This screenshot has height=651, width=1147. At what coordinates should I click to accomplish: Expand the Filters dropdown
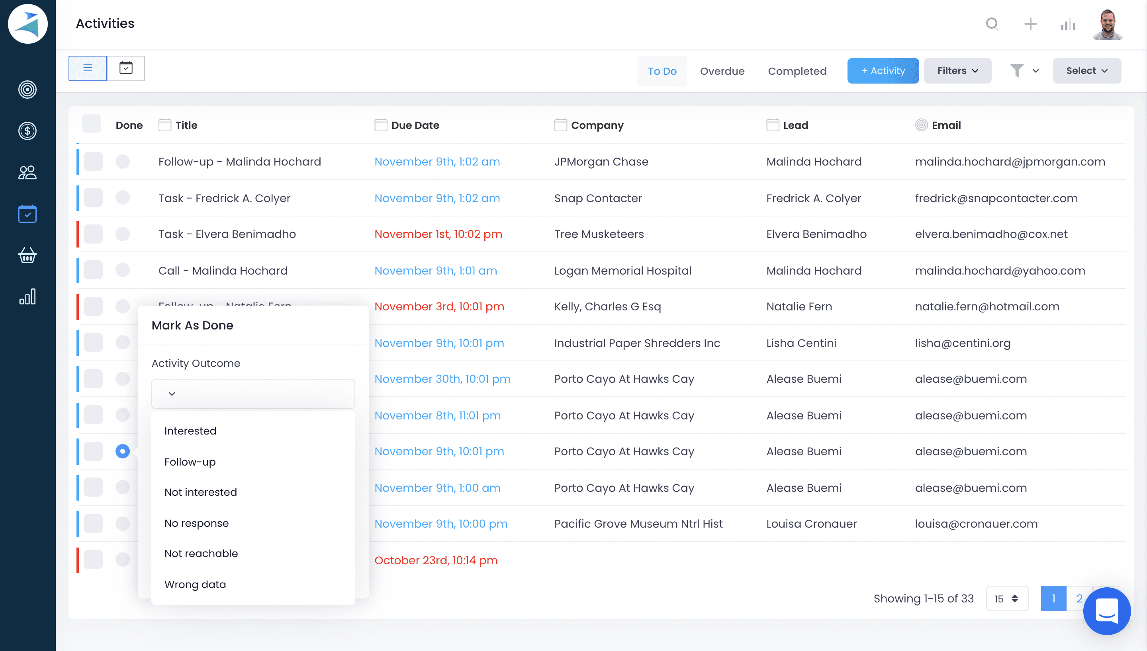tap(957, 71)
